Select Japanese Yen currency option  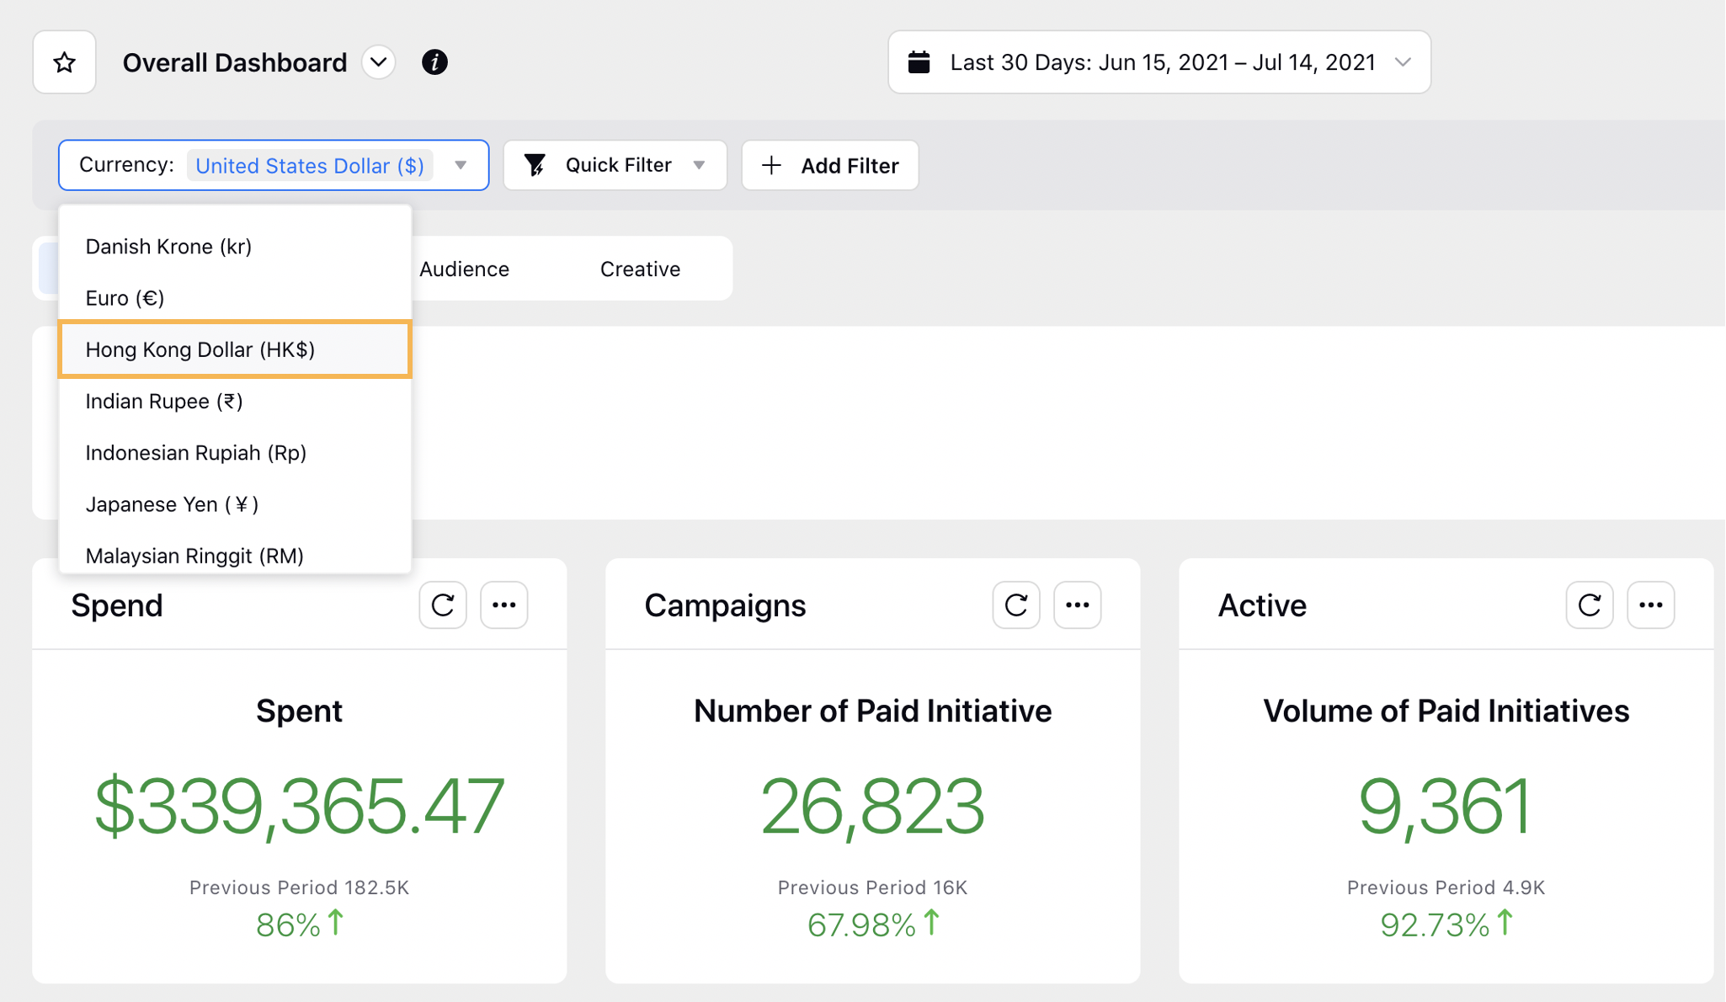pos(172,504)
